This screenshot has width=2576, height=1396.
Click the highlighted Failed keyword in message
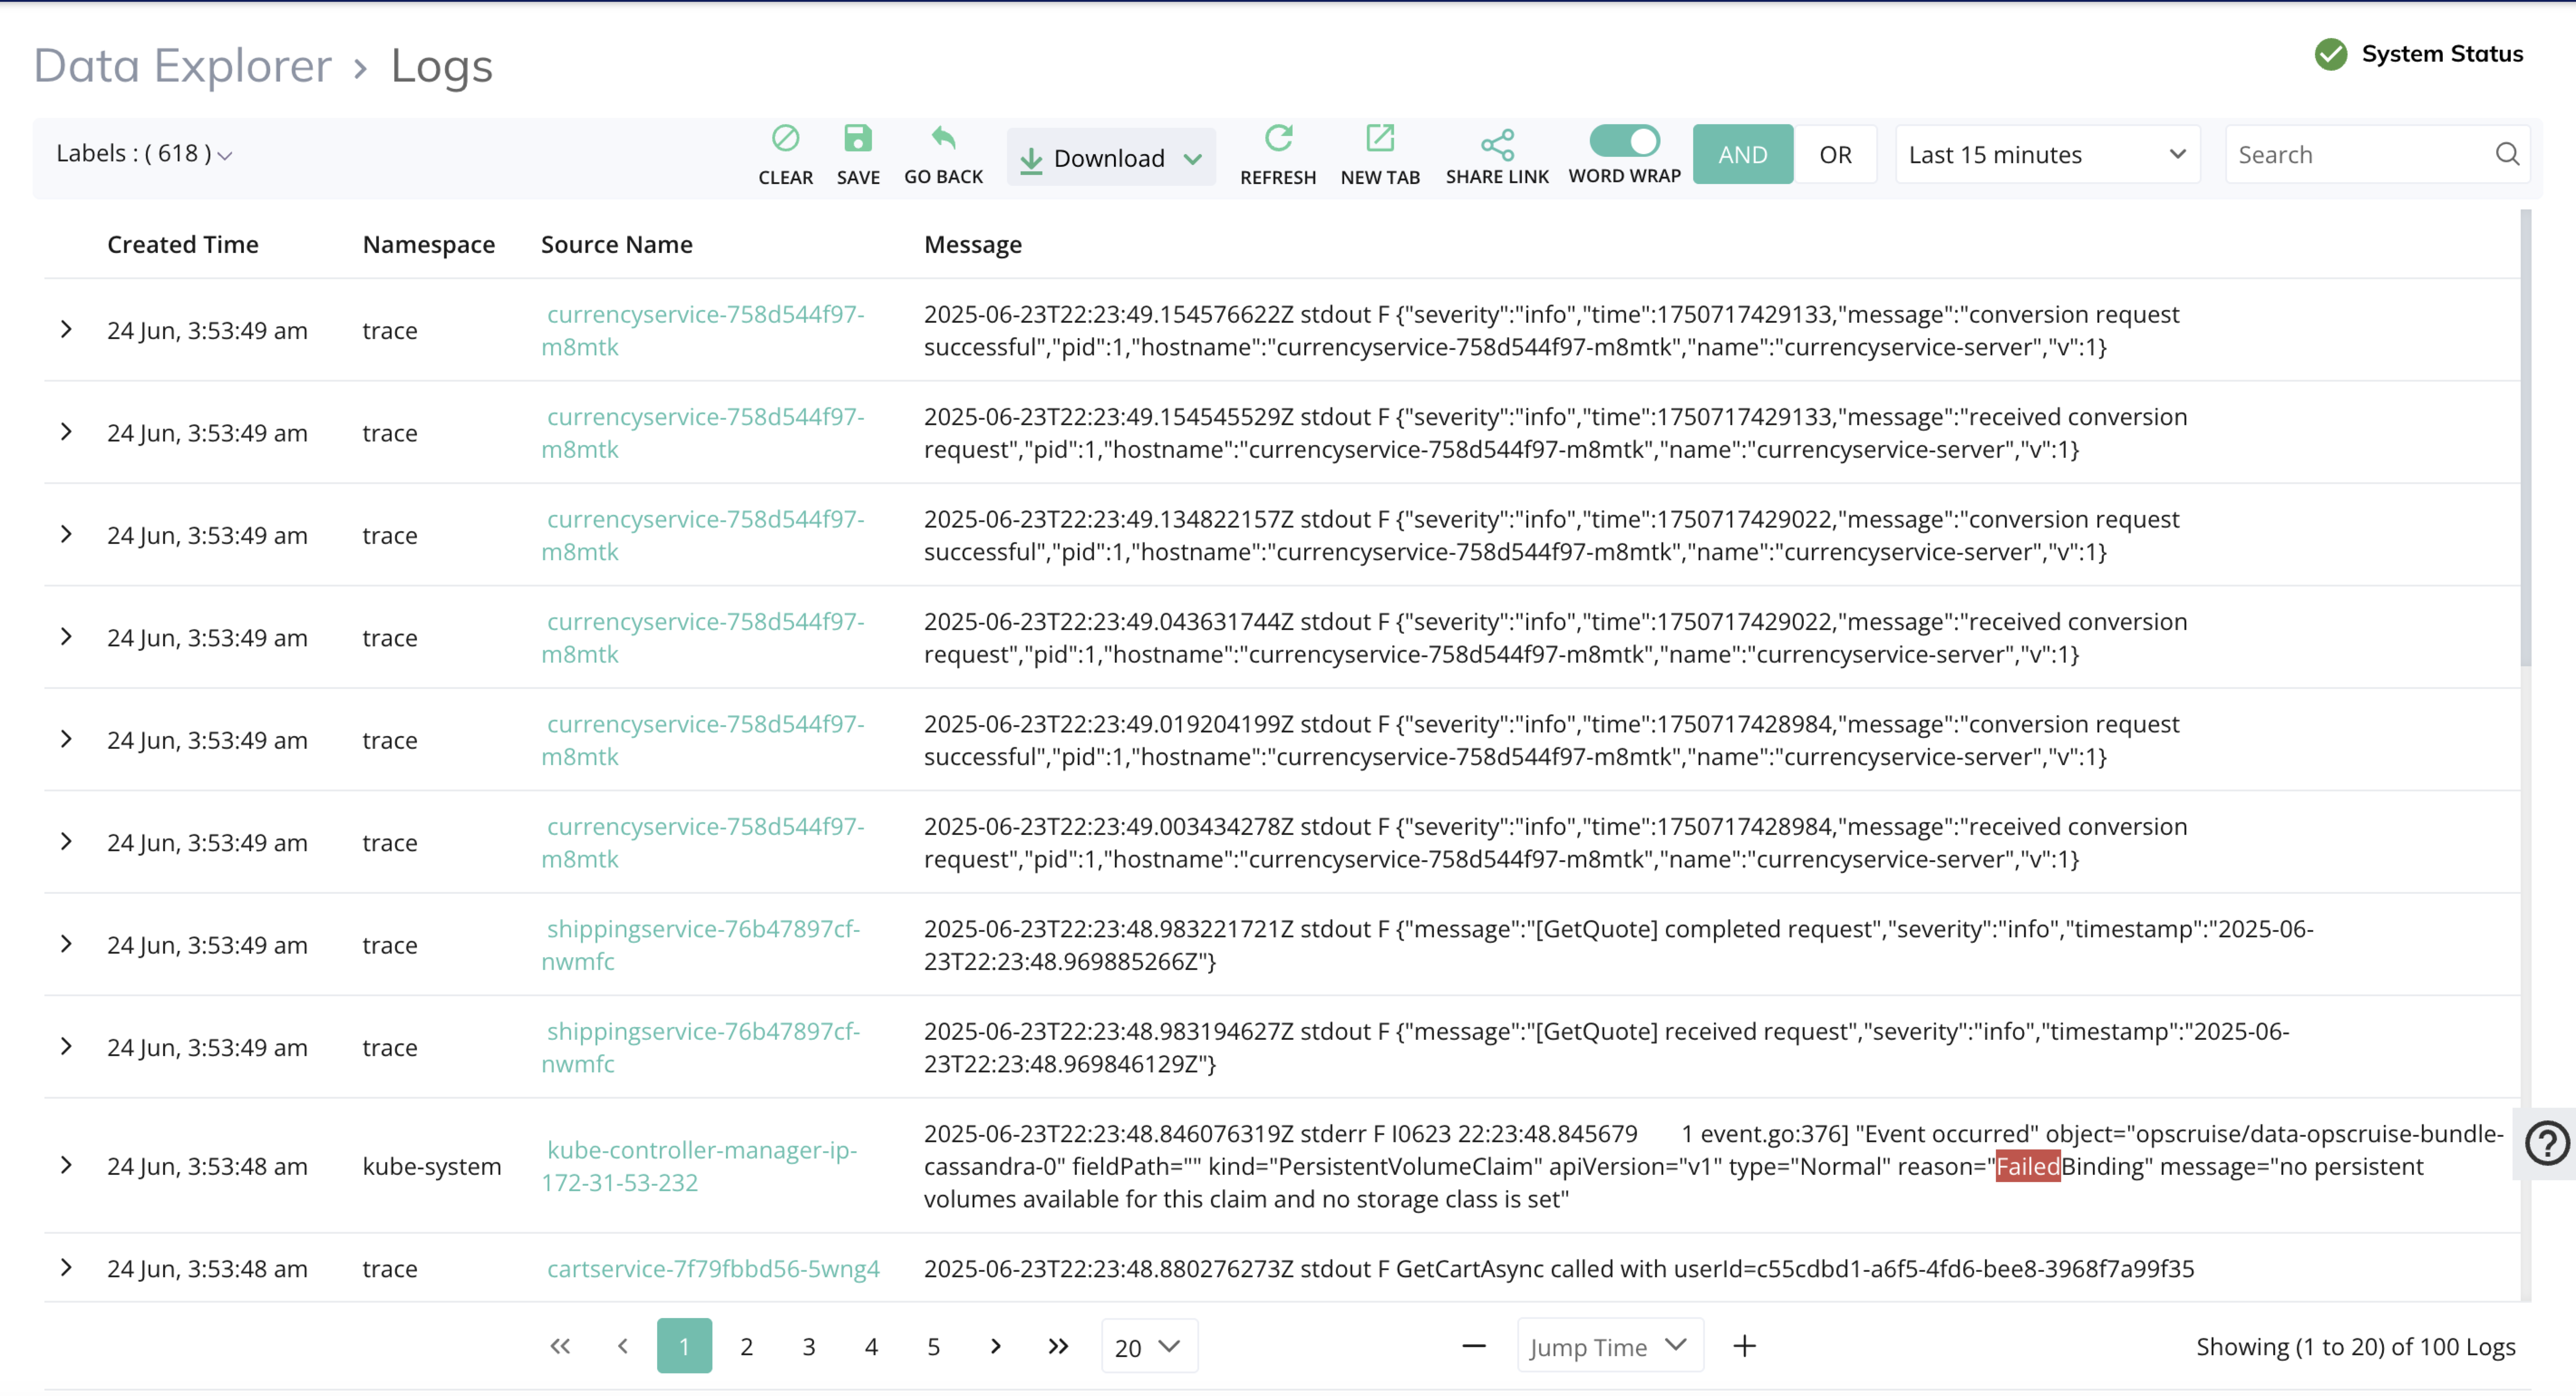tap(2028, 1166)
